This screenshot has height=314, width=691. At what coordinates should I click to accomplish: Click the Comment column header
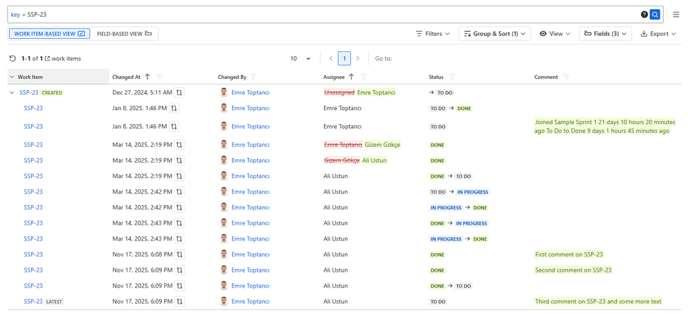(546, 77)
